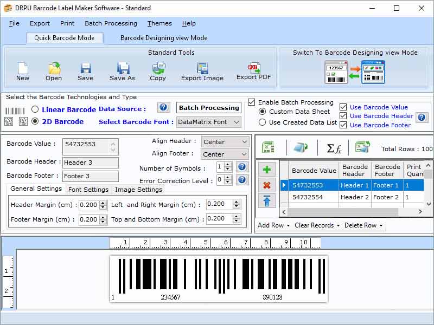Change the Align Header dropdown selection
Image resolution: width=434 pixels, height=325 pixels.
[225, 141]
